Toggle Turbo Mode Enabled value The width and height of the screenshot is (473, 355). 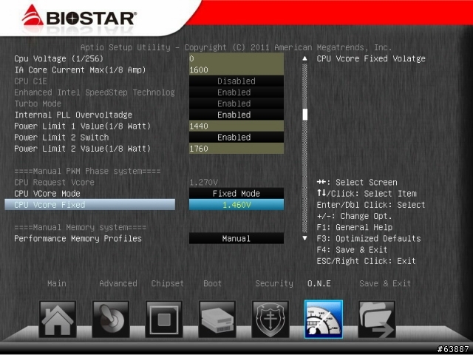[x=236, y=104]
